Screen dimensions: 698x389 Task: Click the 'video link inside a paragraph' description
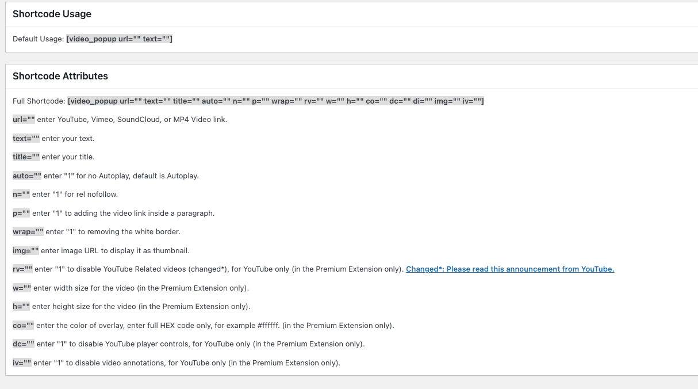tap(123, 213)
